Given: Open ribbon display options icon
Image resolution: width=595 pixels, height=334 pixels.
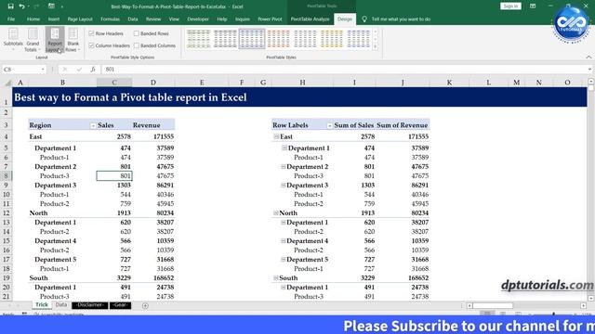Looking at the screenshot, I should (533, 6).
